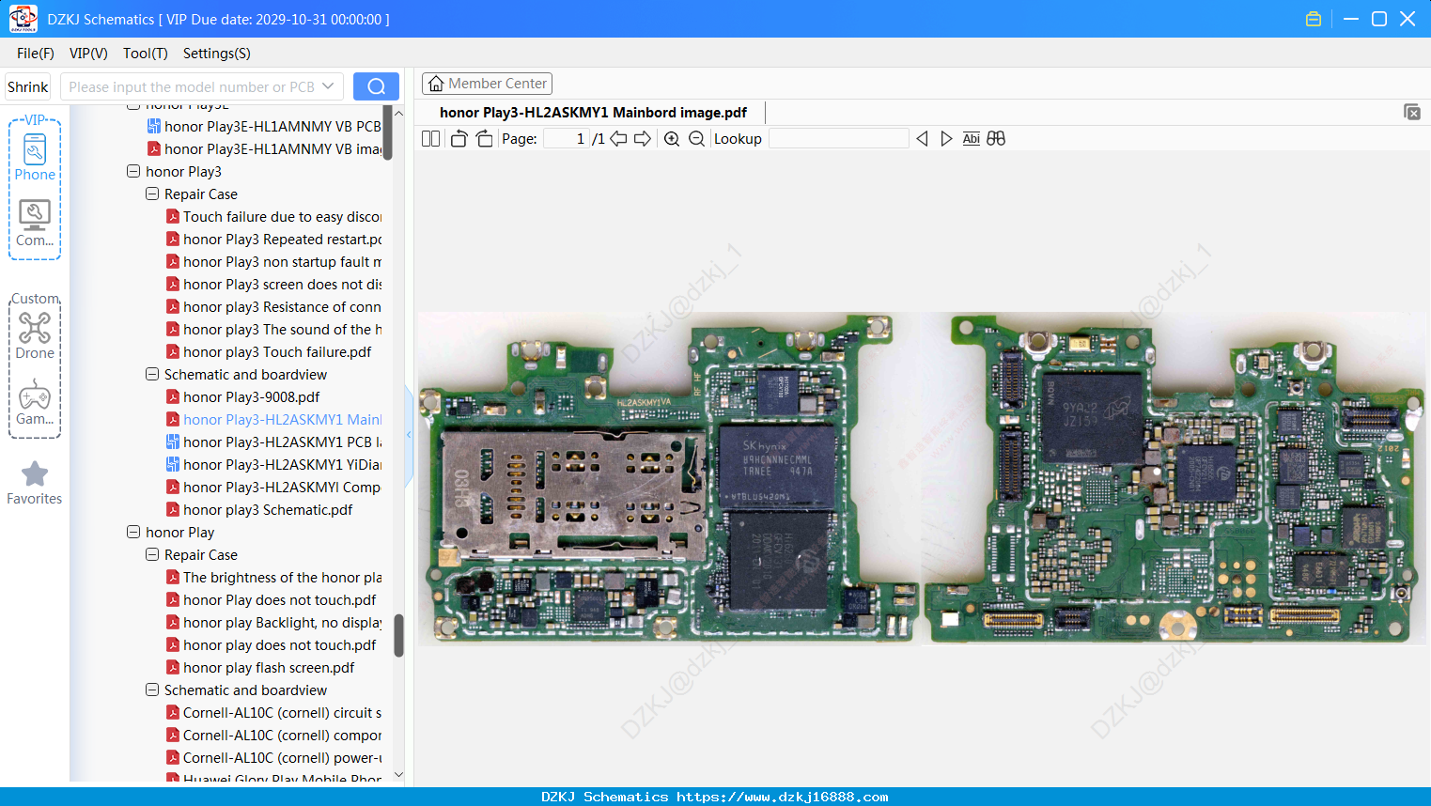Collapse Schematic and boardview under honor Play3
1431x806 pixels.
[x=152, y=375]
